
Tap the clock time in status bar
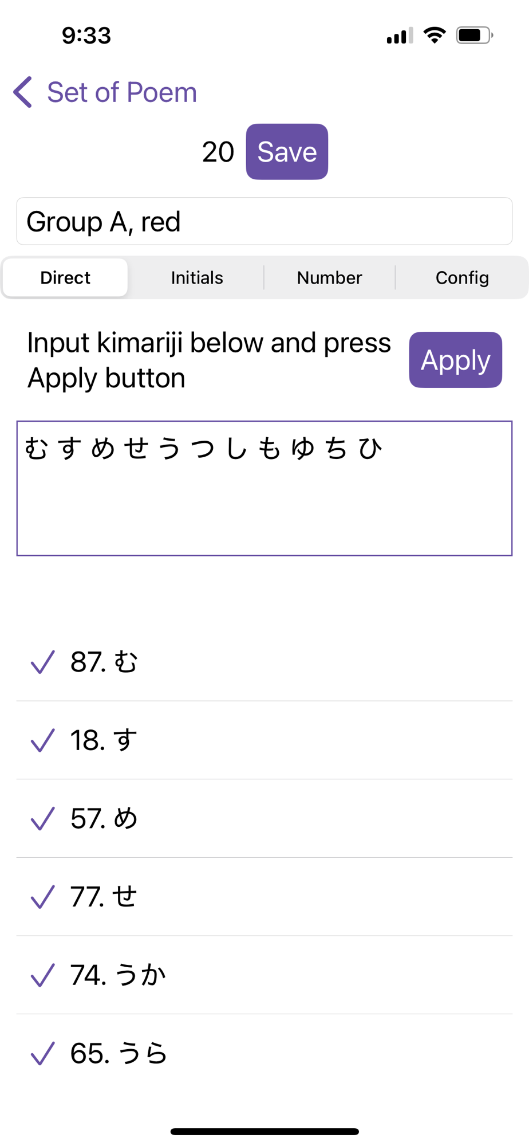[x=86, y=36]
